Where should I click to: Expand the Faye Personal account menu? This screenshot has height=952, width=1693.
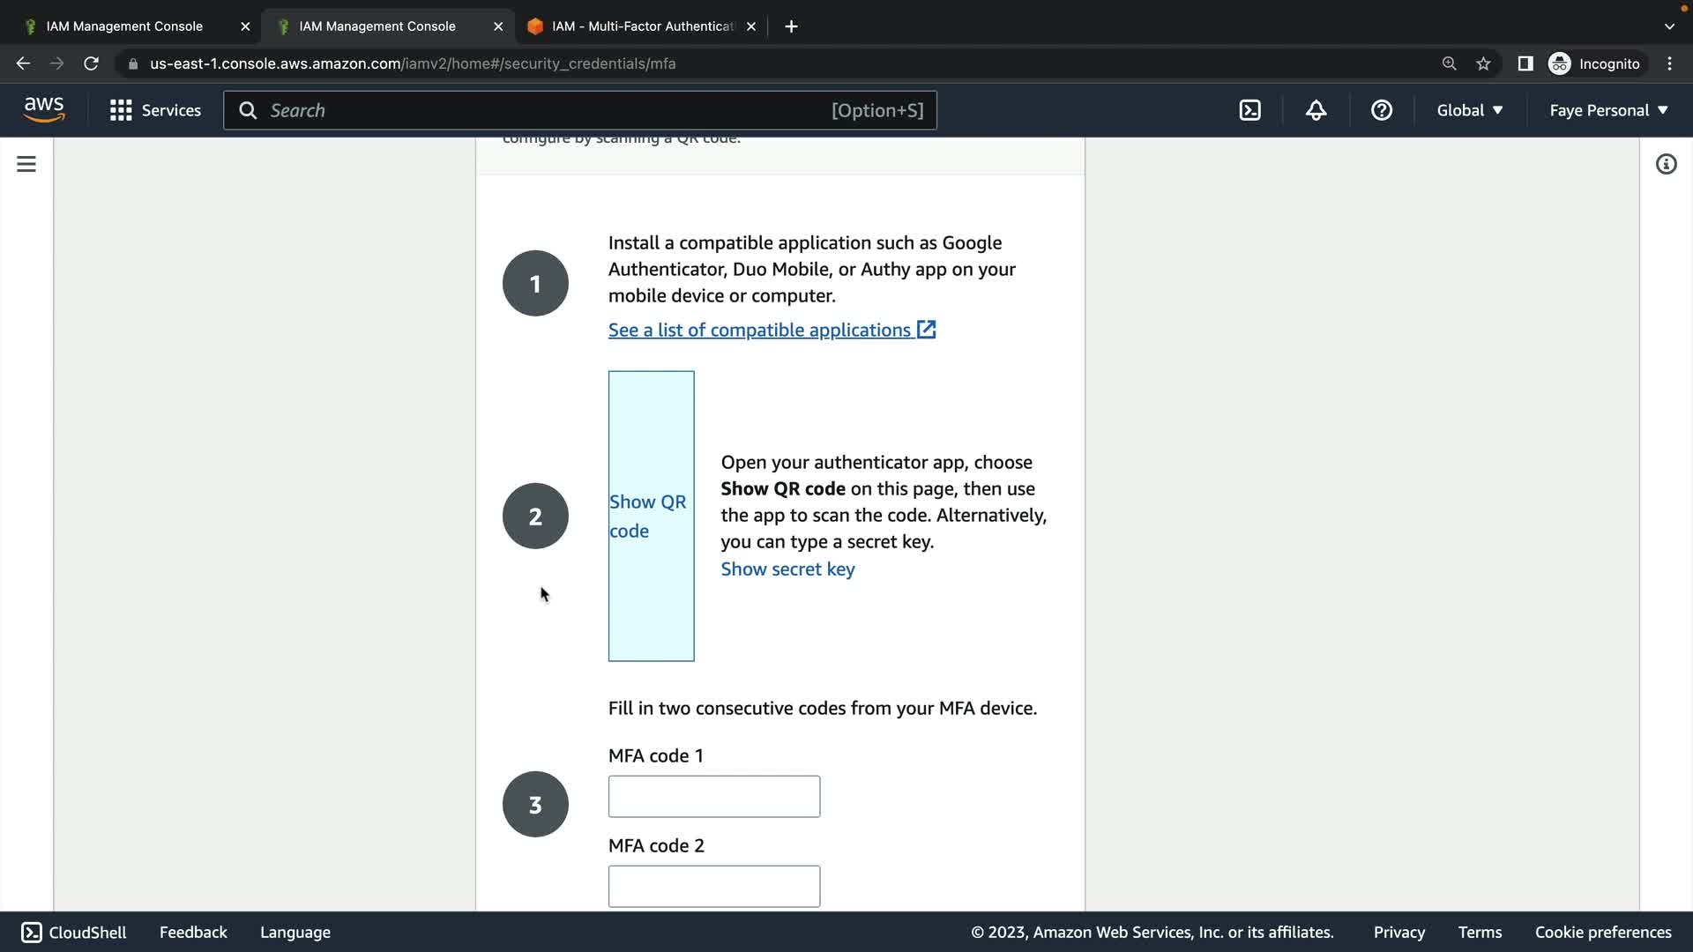pyautogui.click(x=1608, y=110)
